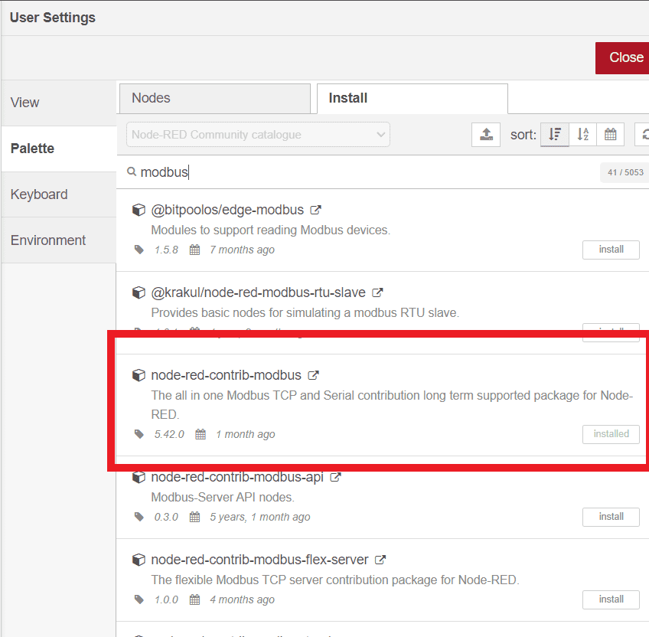
Task: Expand the Node-RED Community catalogue dropdown
Action: coord(258,135)
